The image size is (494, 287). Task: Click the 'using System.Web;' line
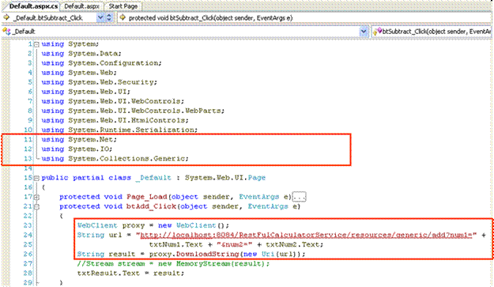pos(79,73)
